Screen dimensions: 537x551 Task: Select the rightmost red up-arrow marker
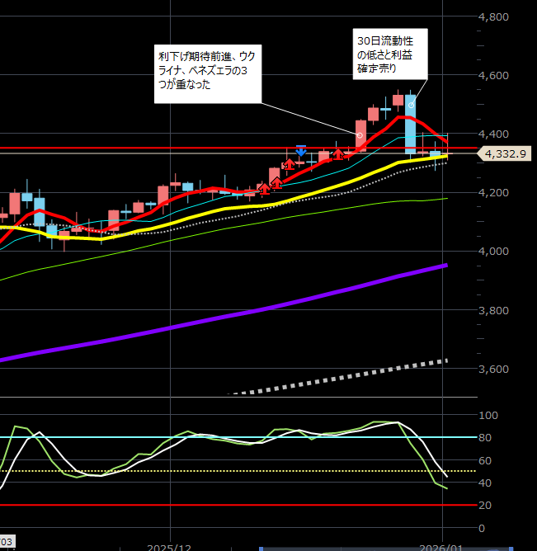pos(338,153)
